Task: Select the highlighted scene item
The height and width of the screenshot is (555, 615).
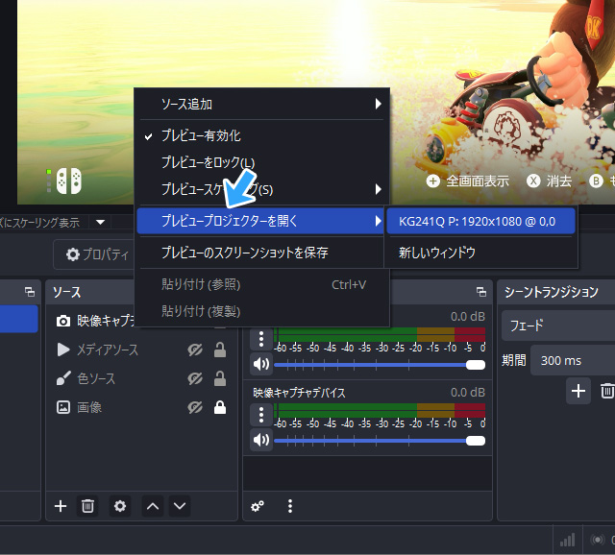Action: [19, 319]
